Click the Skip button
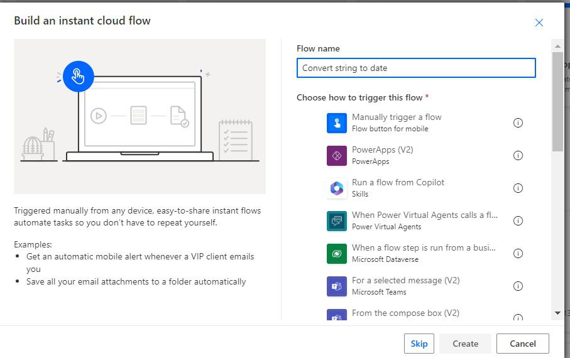Screen dimensions: 570x358 [419, 344]
